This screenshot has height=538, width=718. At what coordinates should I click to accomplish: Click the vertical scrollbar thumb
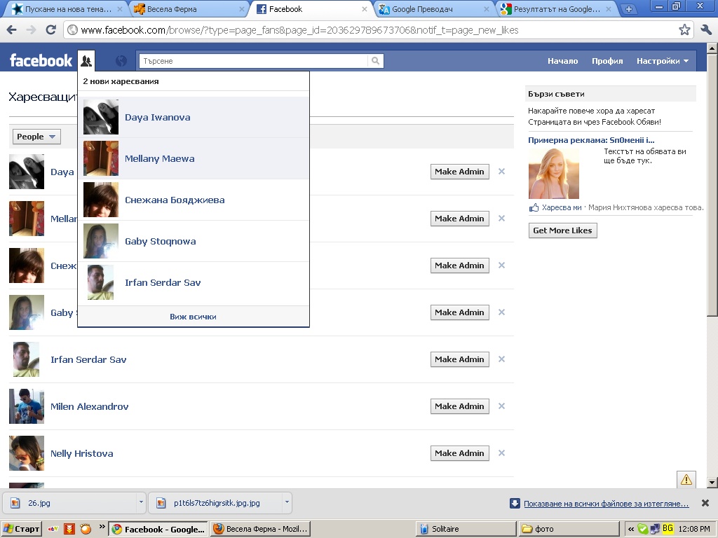[712, 185]
